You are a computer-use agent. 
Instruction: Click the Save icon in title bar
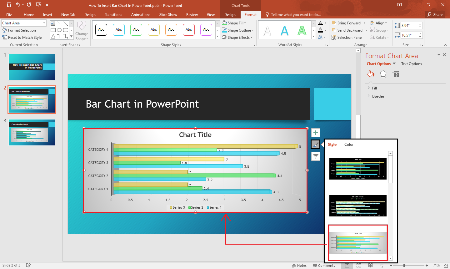9,5
